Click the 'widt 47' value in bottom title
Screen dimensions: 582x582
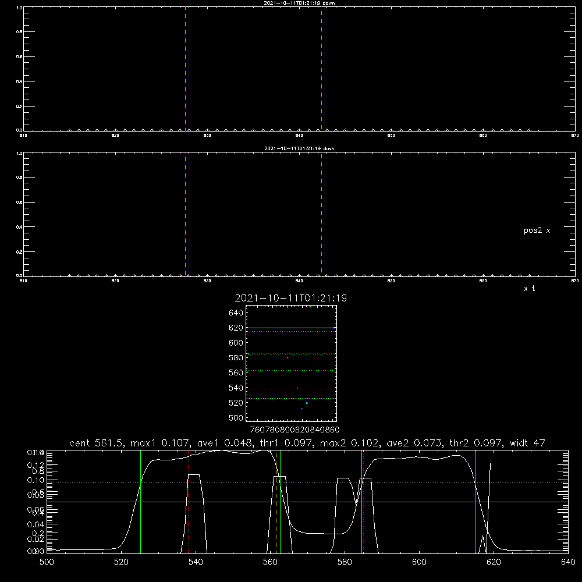tap(527, 443)
